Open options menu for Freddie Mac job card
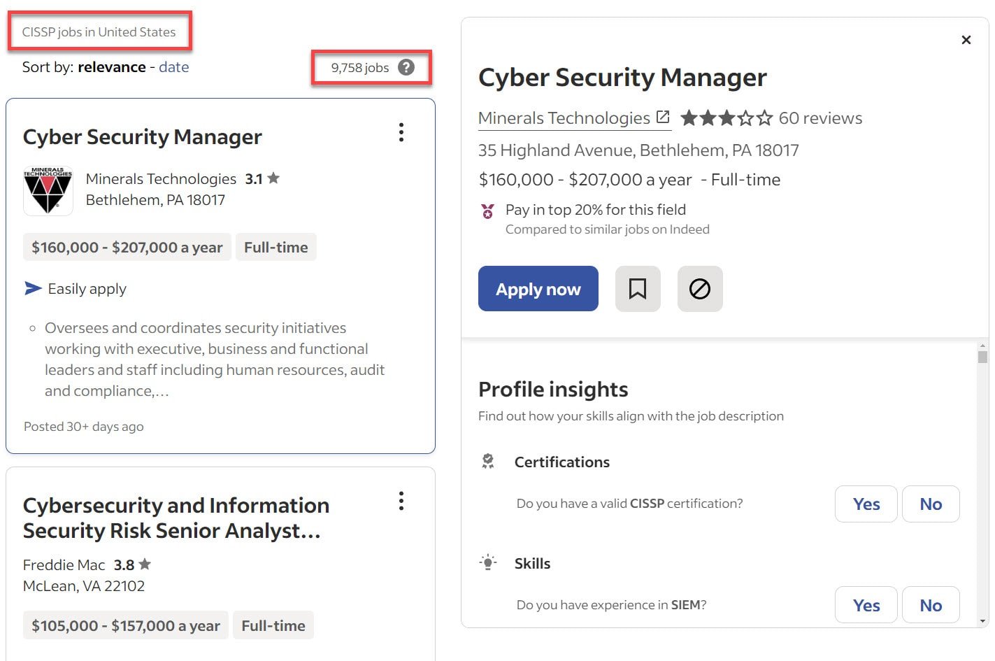Screen dimensions: 995x661 pyautogui.click(x=401, y=501)
